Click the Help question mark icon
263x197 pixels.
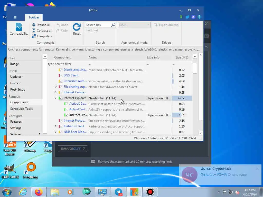(x=199, y=17)
